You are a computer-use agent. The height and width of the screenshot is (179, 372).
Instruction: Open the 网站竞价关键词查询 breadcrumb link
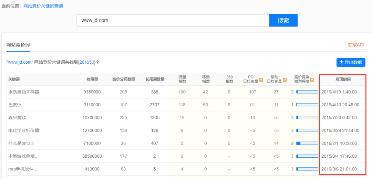43,6
